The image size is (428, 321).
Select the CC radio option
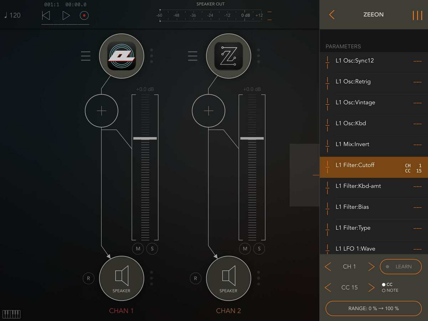point(387,285)
